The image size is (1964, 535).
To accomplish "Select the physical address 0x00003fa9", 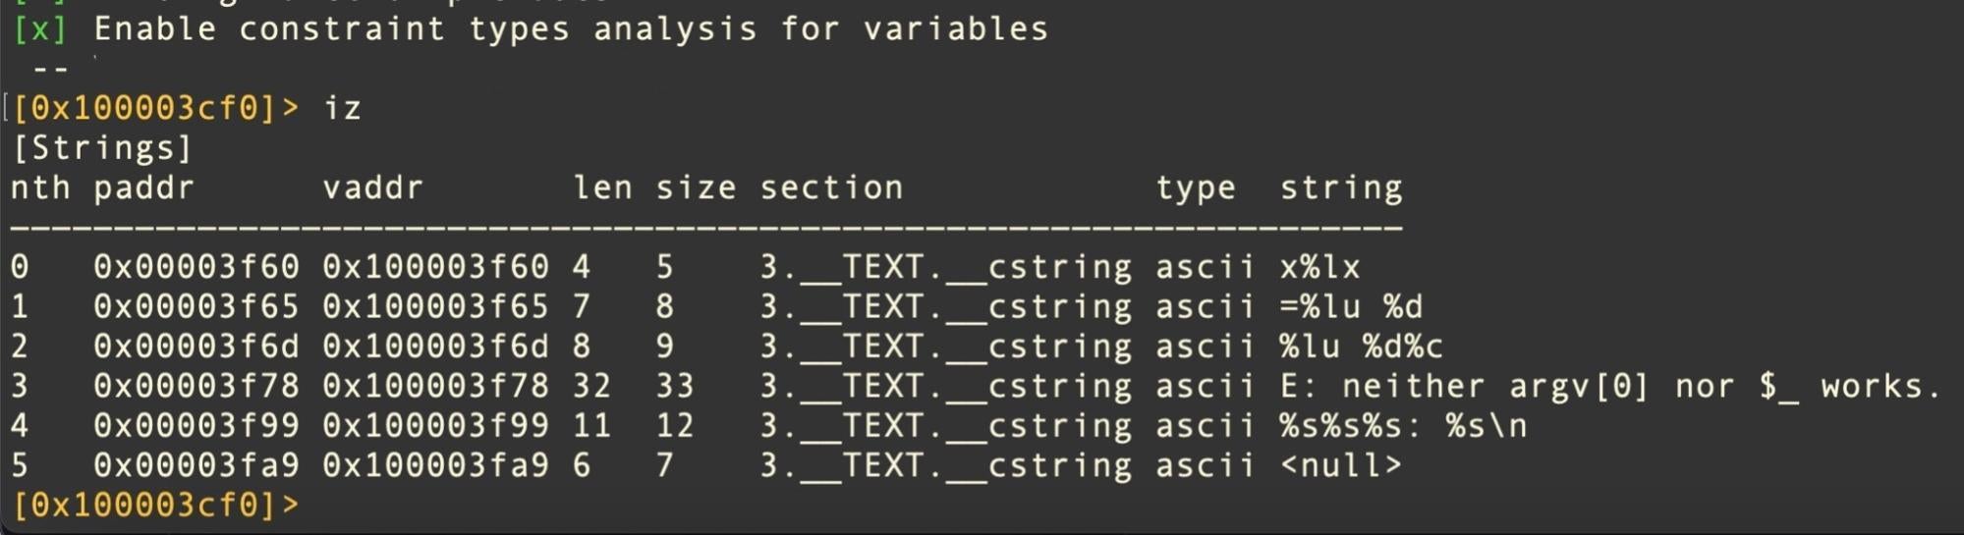I will (x=196, y=465).
